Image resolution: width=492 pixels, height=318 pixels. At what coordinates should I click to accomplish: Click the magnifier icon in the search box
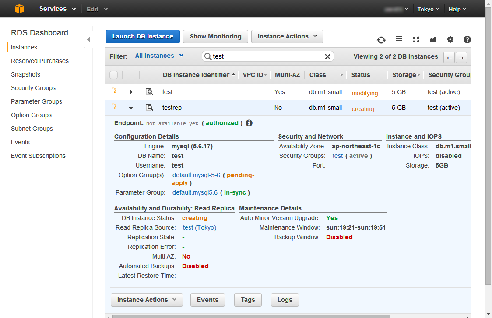[208, 56]
